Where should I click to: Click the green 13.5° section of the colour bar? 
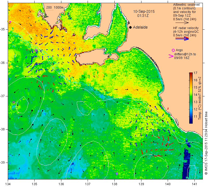191,98
